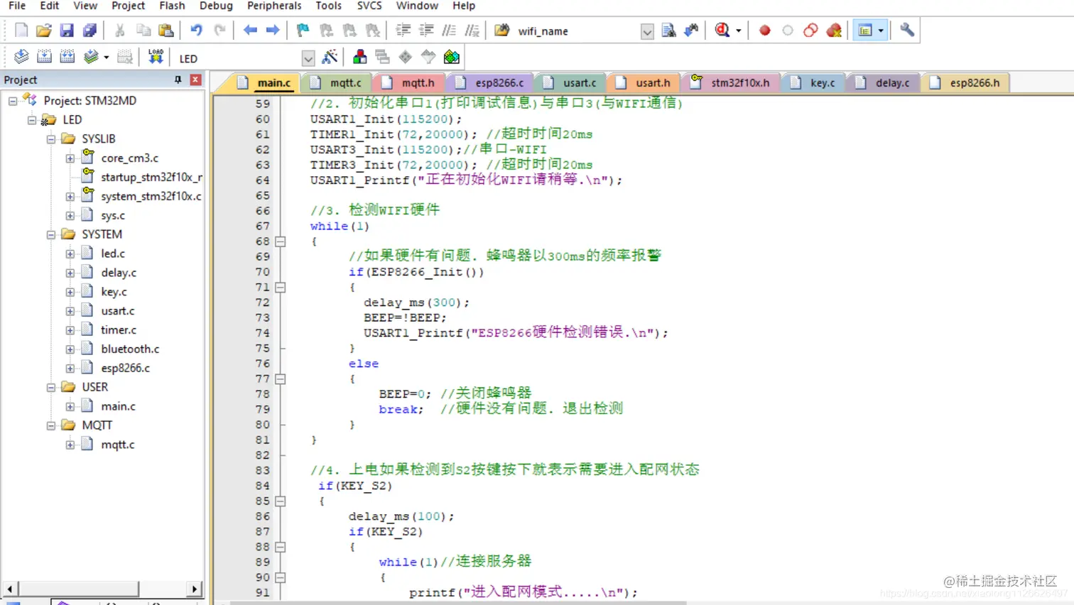Close the Project panel
This screenshot has height=605, width=1074.
tap(195, 80)
